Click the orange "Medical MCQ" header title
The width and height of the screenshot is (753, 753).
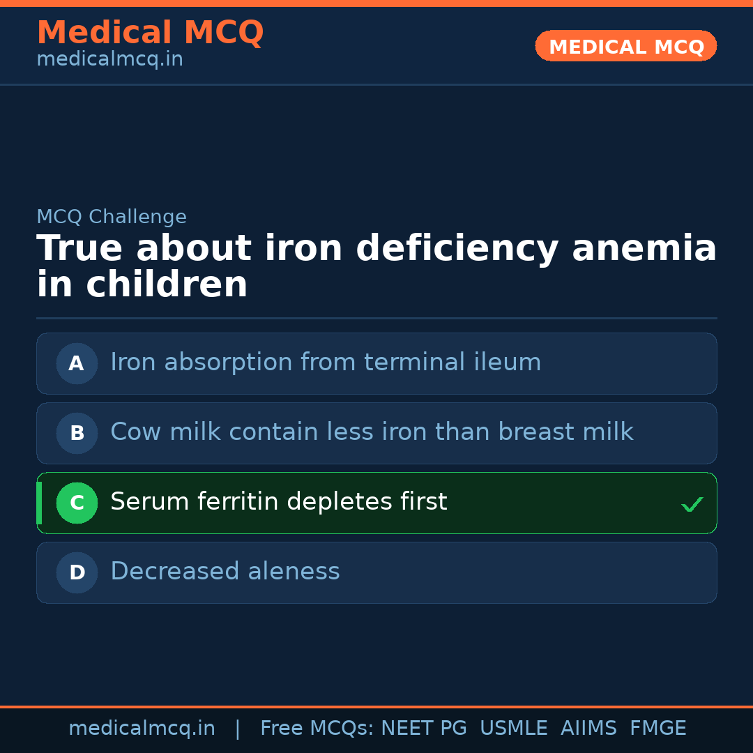point(150,33)
